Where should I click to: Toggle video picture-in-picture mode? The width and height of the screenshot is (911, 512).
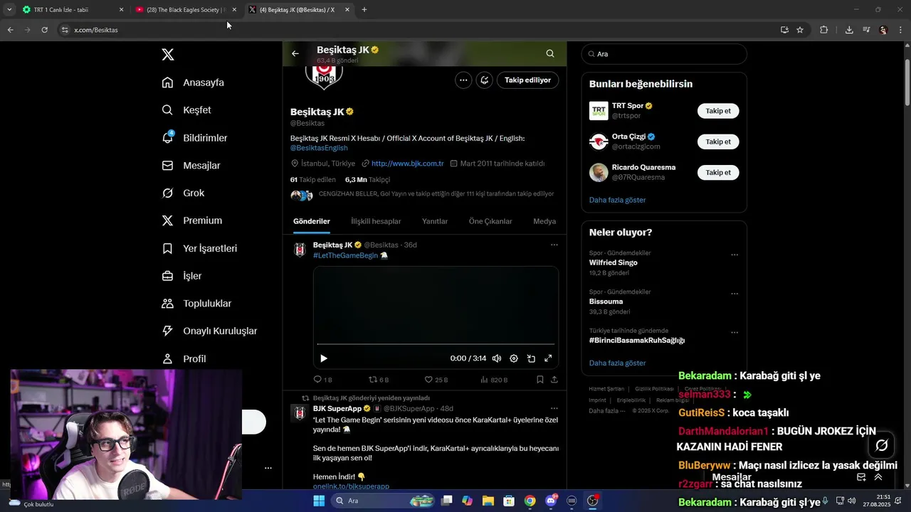pos(531,358)
